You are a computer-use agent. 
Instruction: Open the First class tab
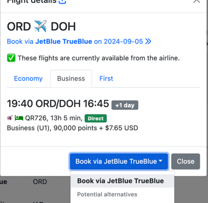coord(106,79)
